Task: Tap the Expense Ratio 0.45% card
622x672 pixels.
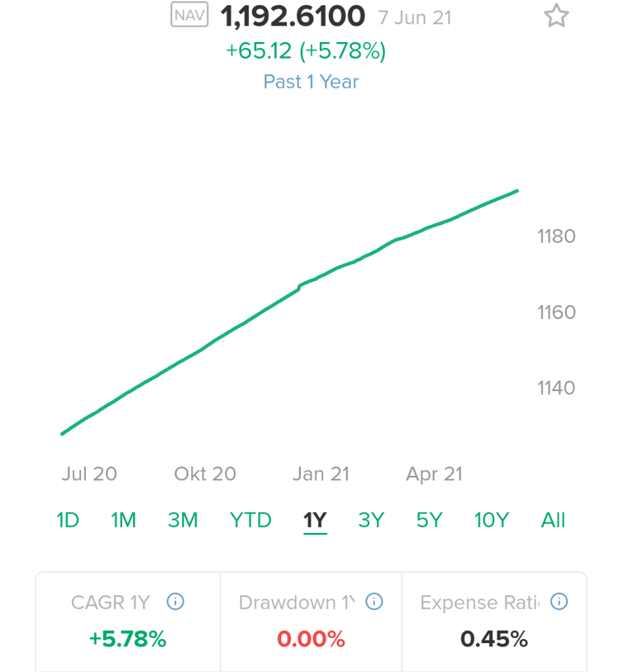Action: coord(494,622)
